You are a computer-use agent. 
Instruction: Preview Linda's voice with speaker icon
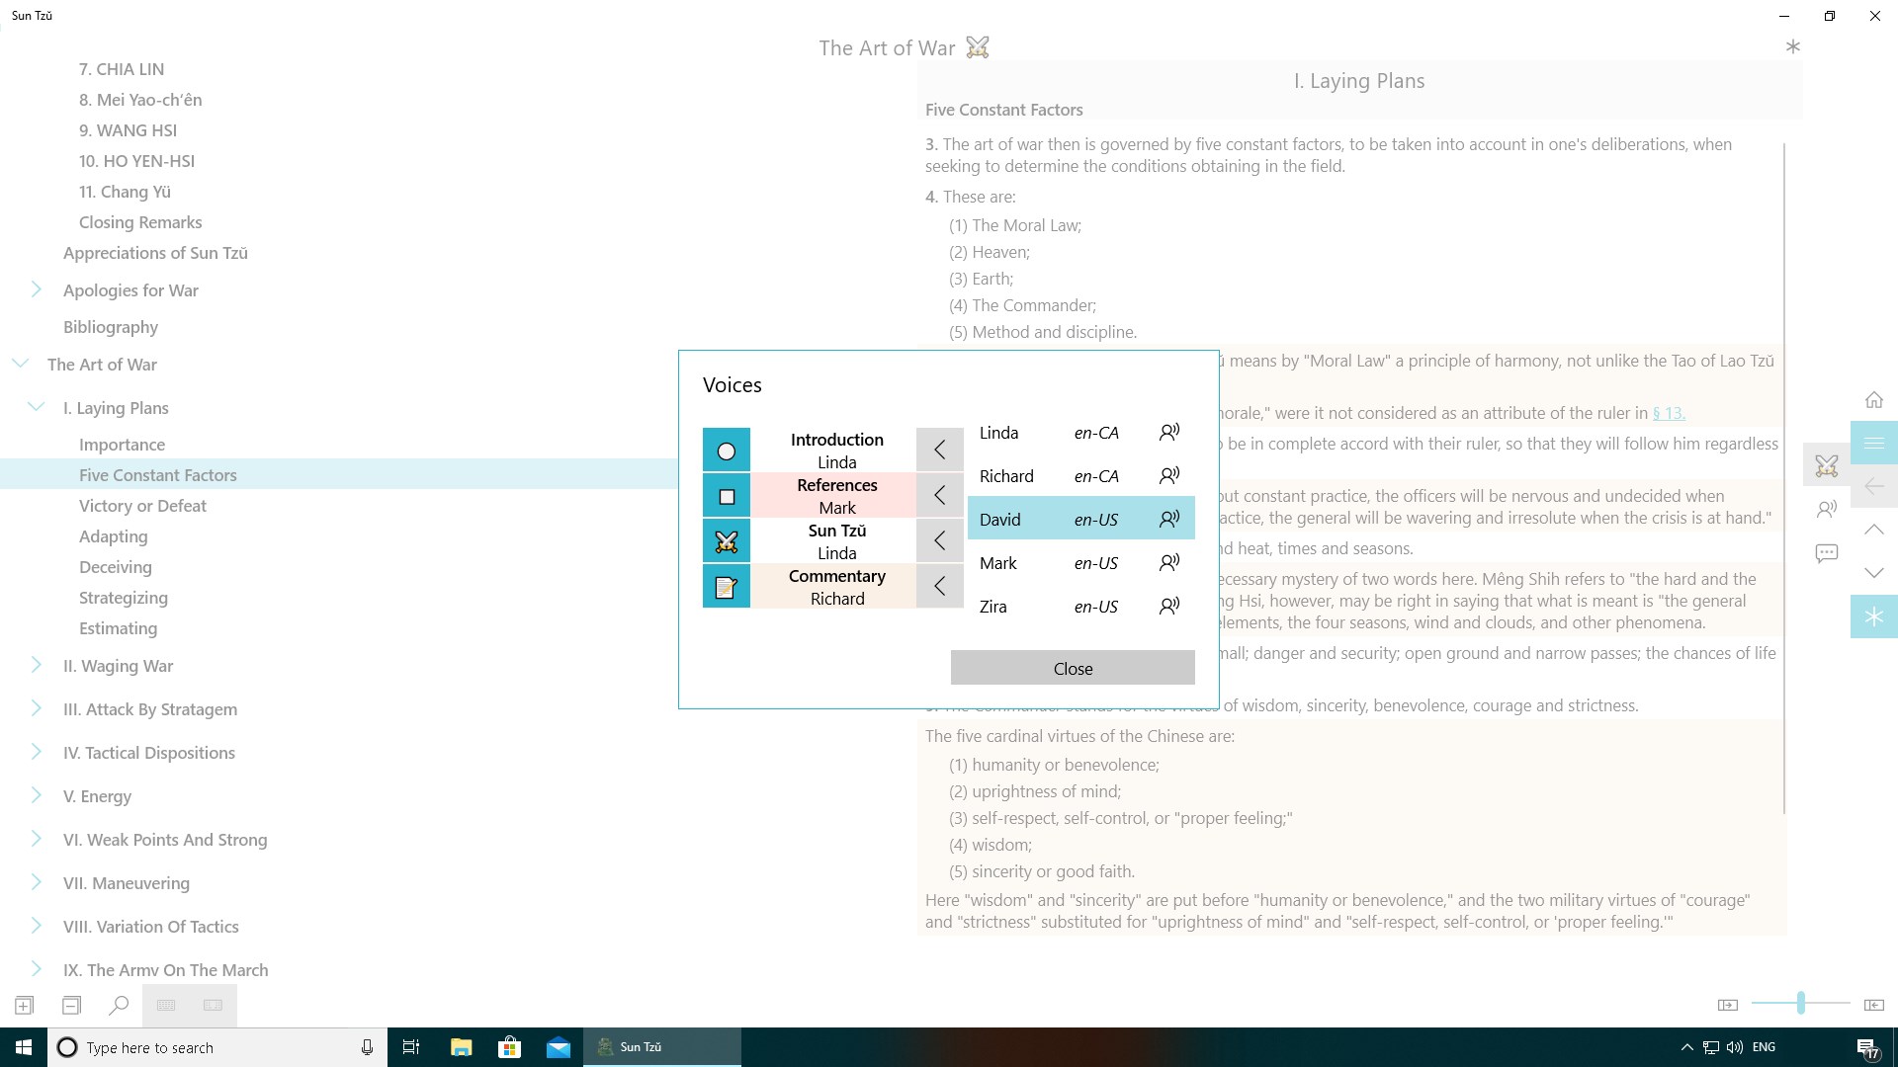(1169, 433)
